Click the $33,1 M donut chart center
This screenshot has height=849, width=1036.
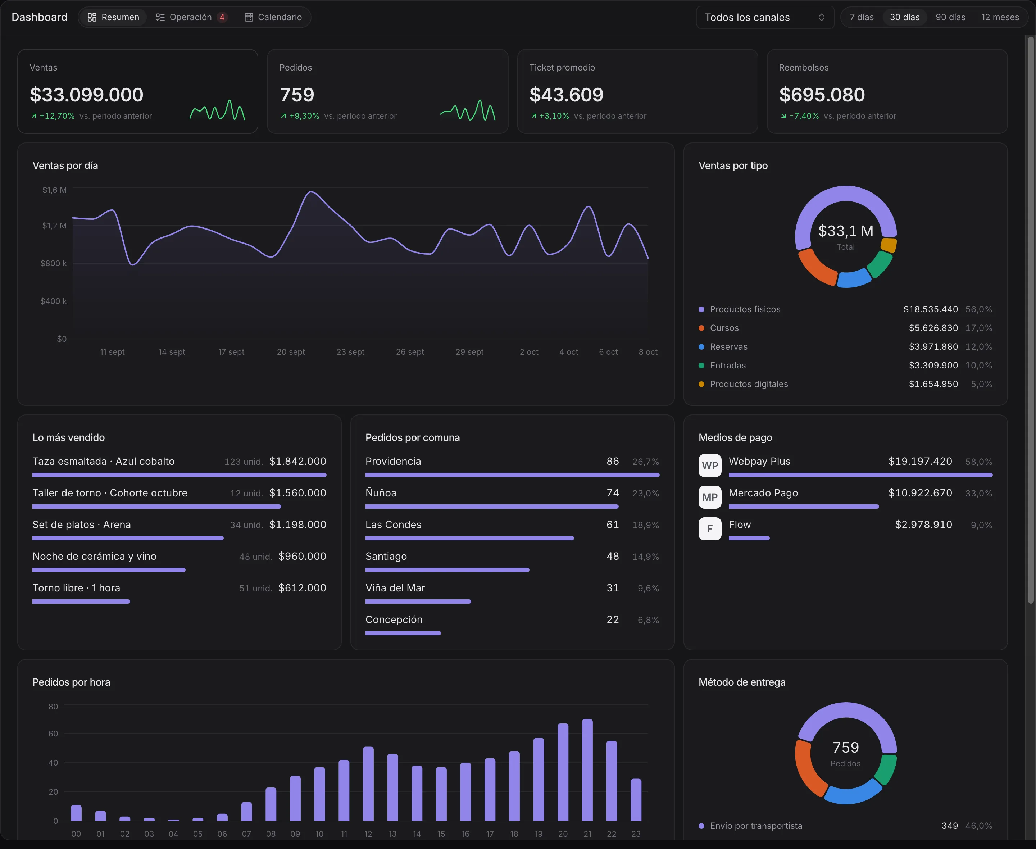tap(845, 236)
